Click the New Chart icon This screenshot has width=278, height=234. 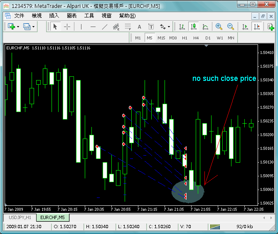click(x=12, y=27)
